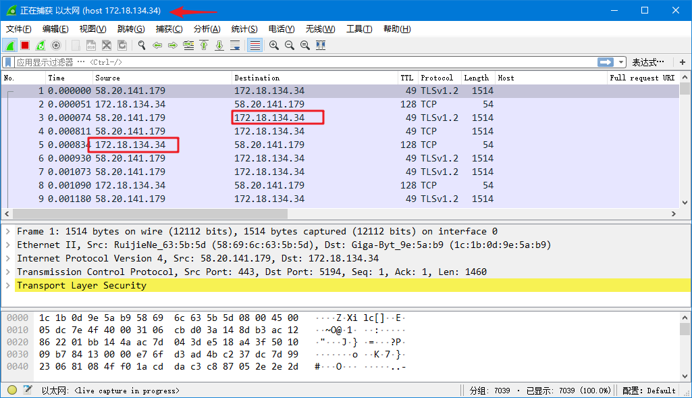Expand the Transmission Control Protocol section
Image resolution: width=692 pixels, height=398 pixels.
7,272
